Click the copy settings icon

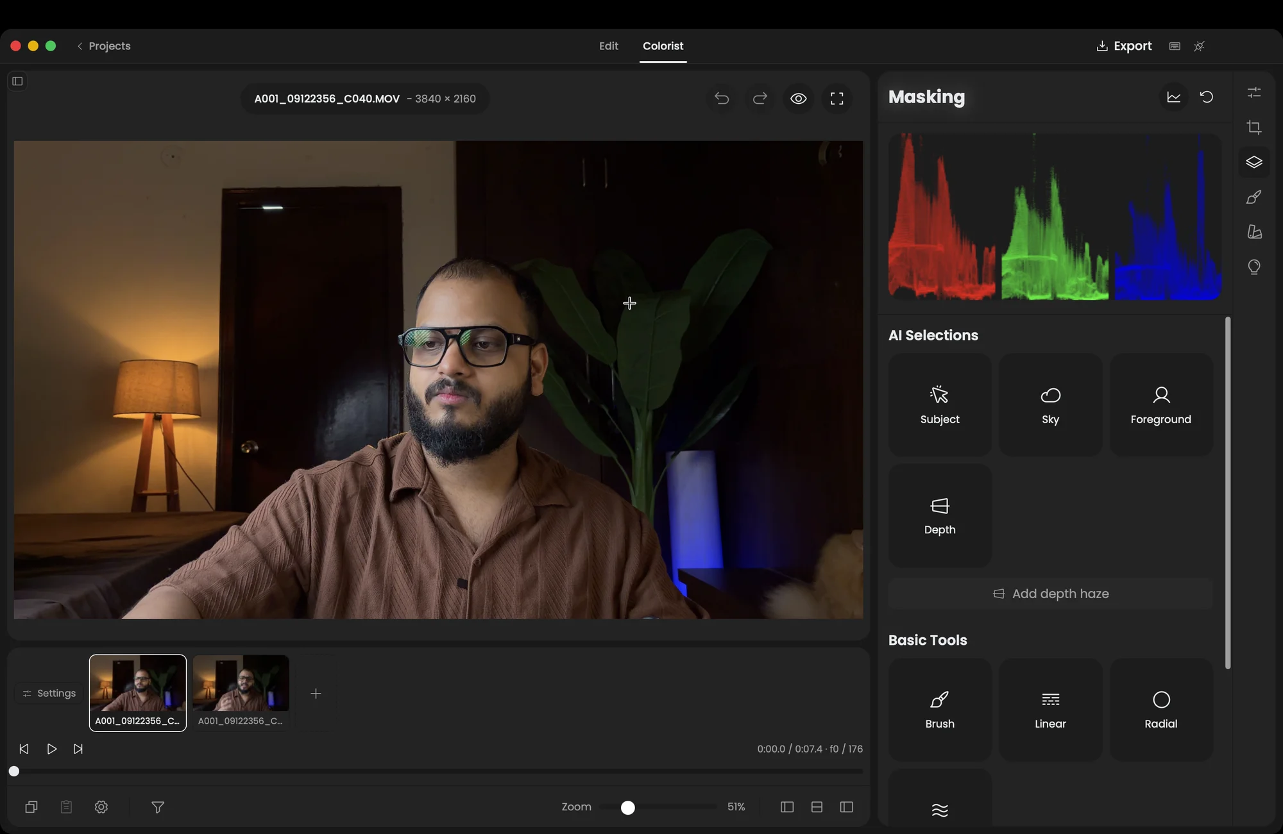tap(31, 807)
